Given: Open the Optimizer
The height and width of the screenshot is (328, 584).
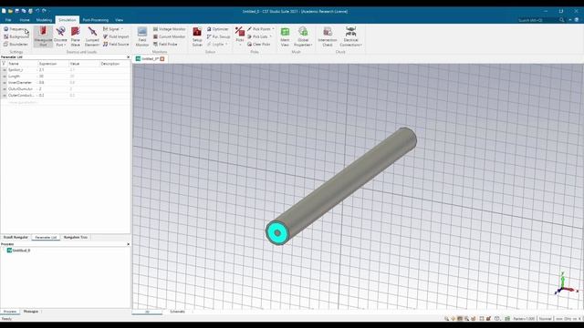Looking at the screenshot, I should (218, 29).
